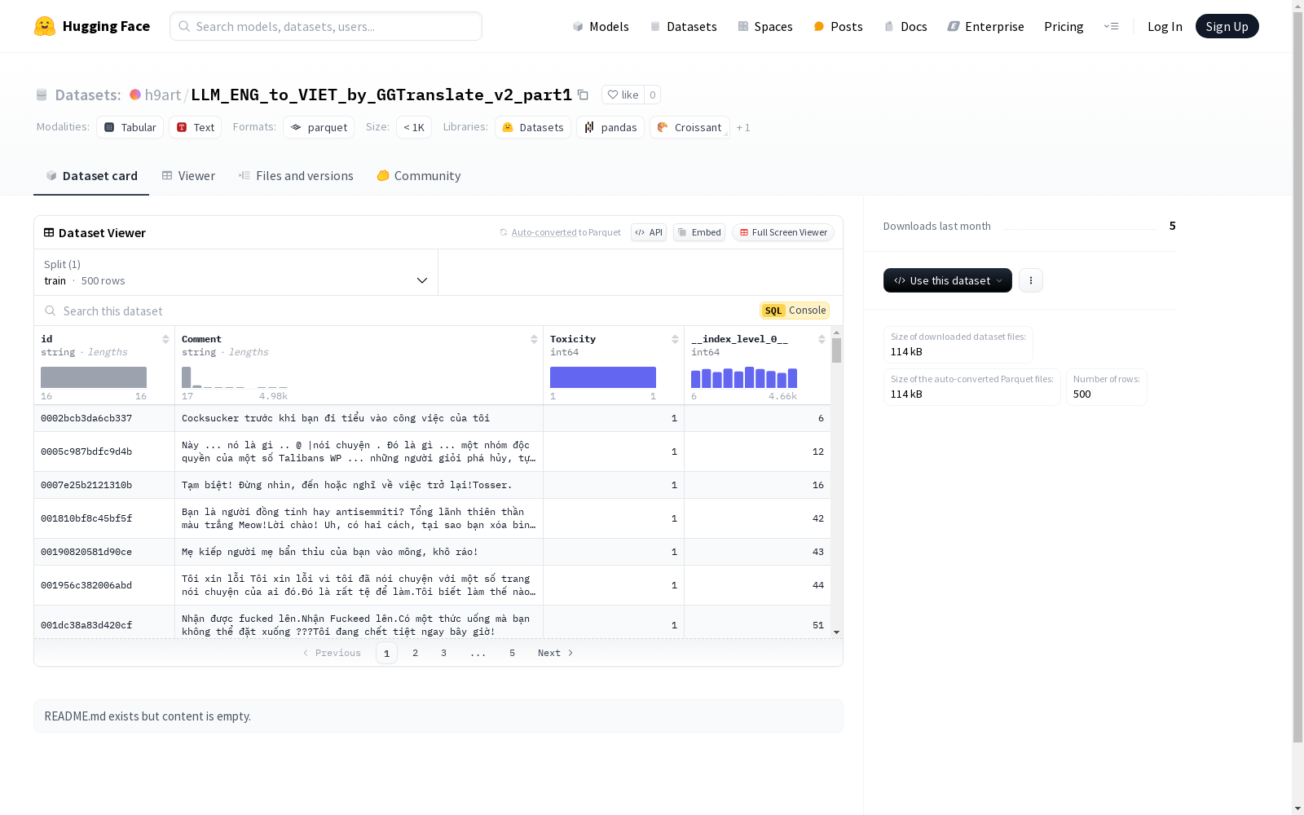Open Docs in the top navigation
The height and width of the screenshot is (815, 1304).
[905, 26]
